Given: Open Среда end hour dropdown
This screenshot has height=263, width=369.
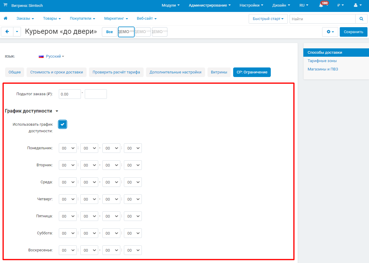Looking at the screenshot, I should pos(111,182).
